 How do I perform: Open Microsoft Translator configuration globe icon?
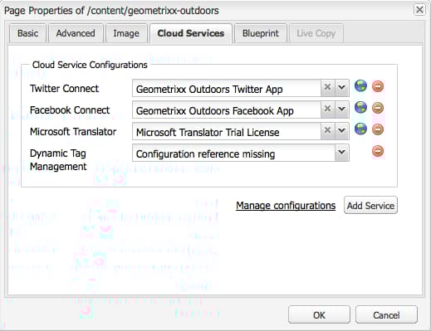pos(360,129)
